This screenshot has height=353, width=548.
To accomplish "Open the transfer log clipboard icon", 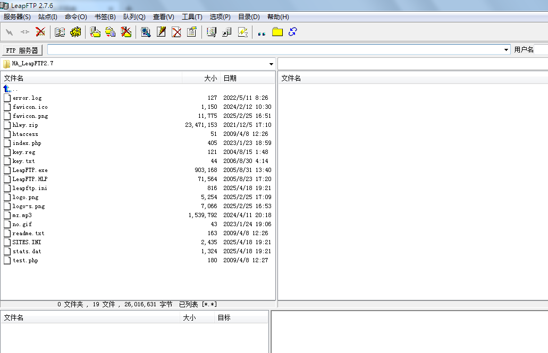I will (x=191, y=32).
